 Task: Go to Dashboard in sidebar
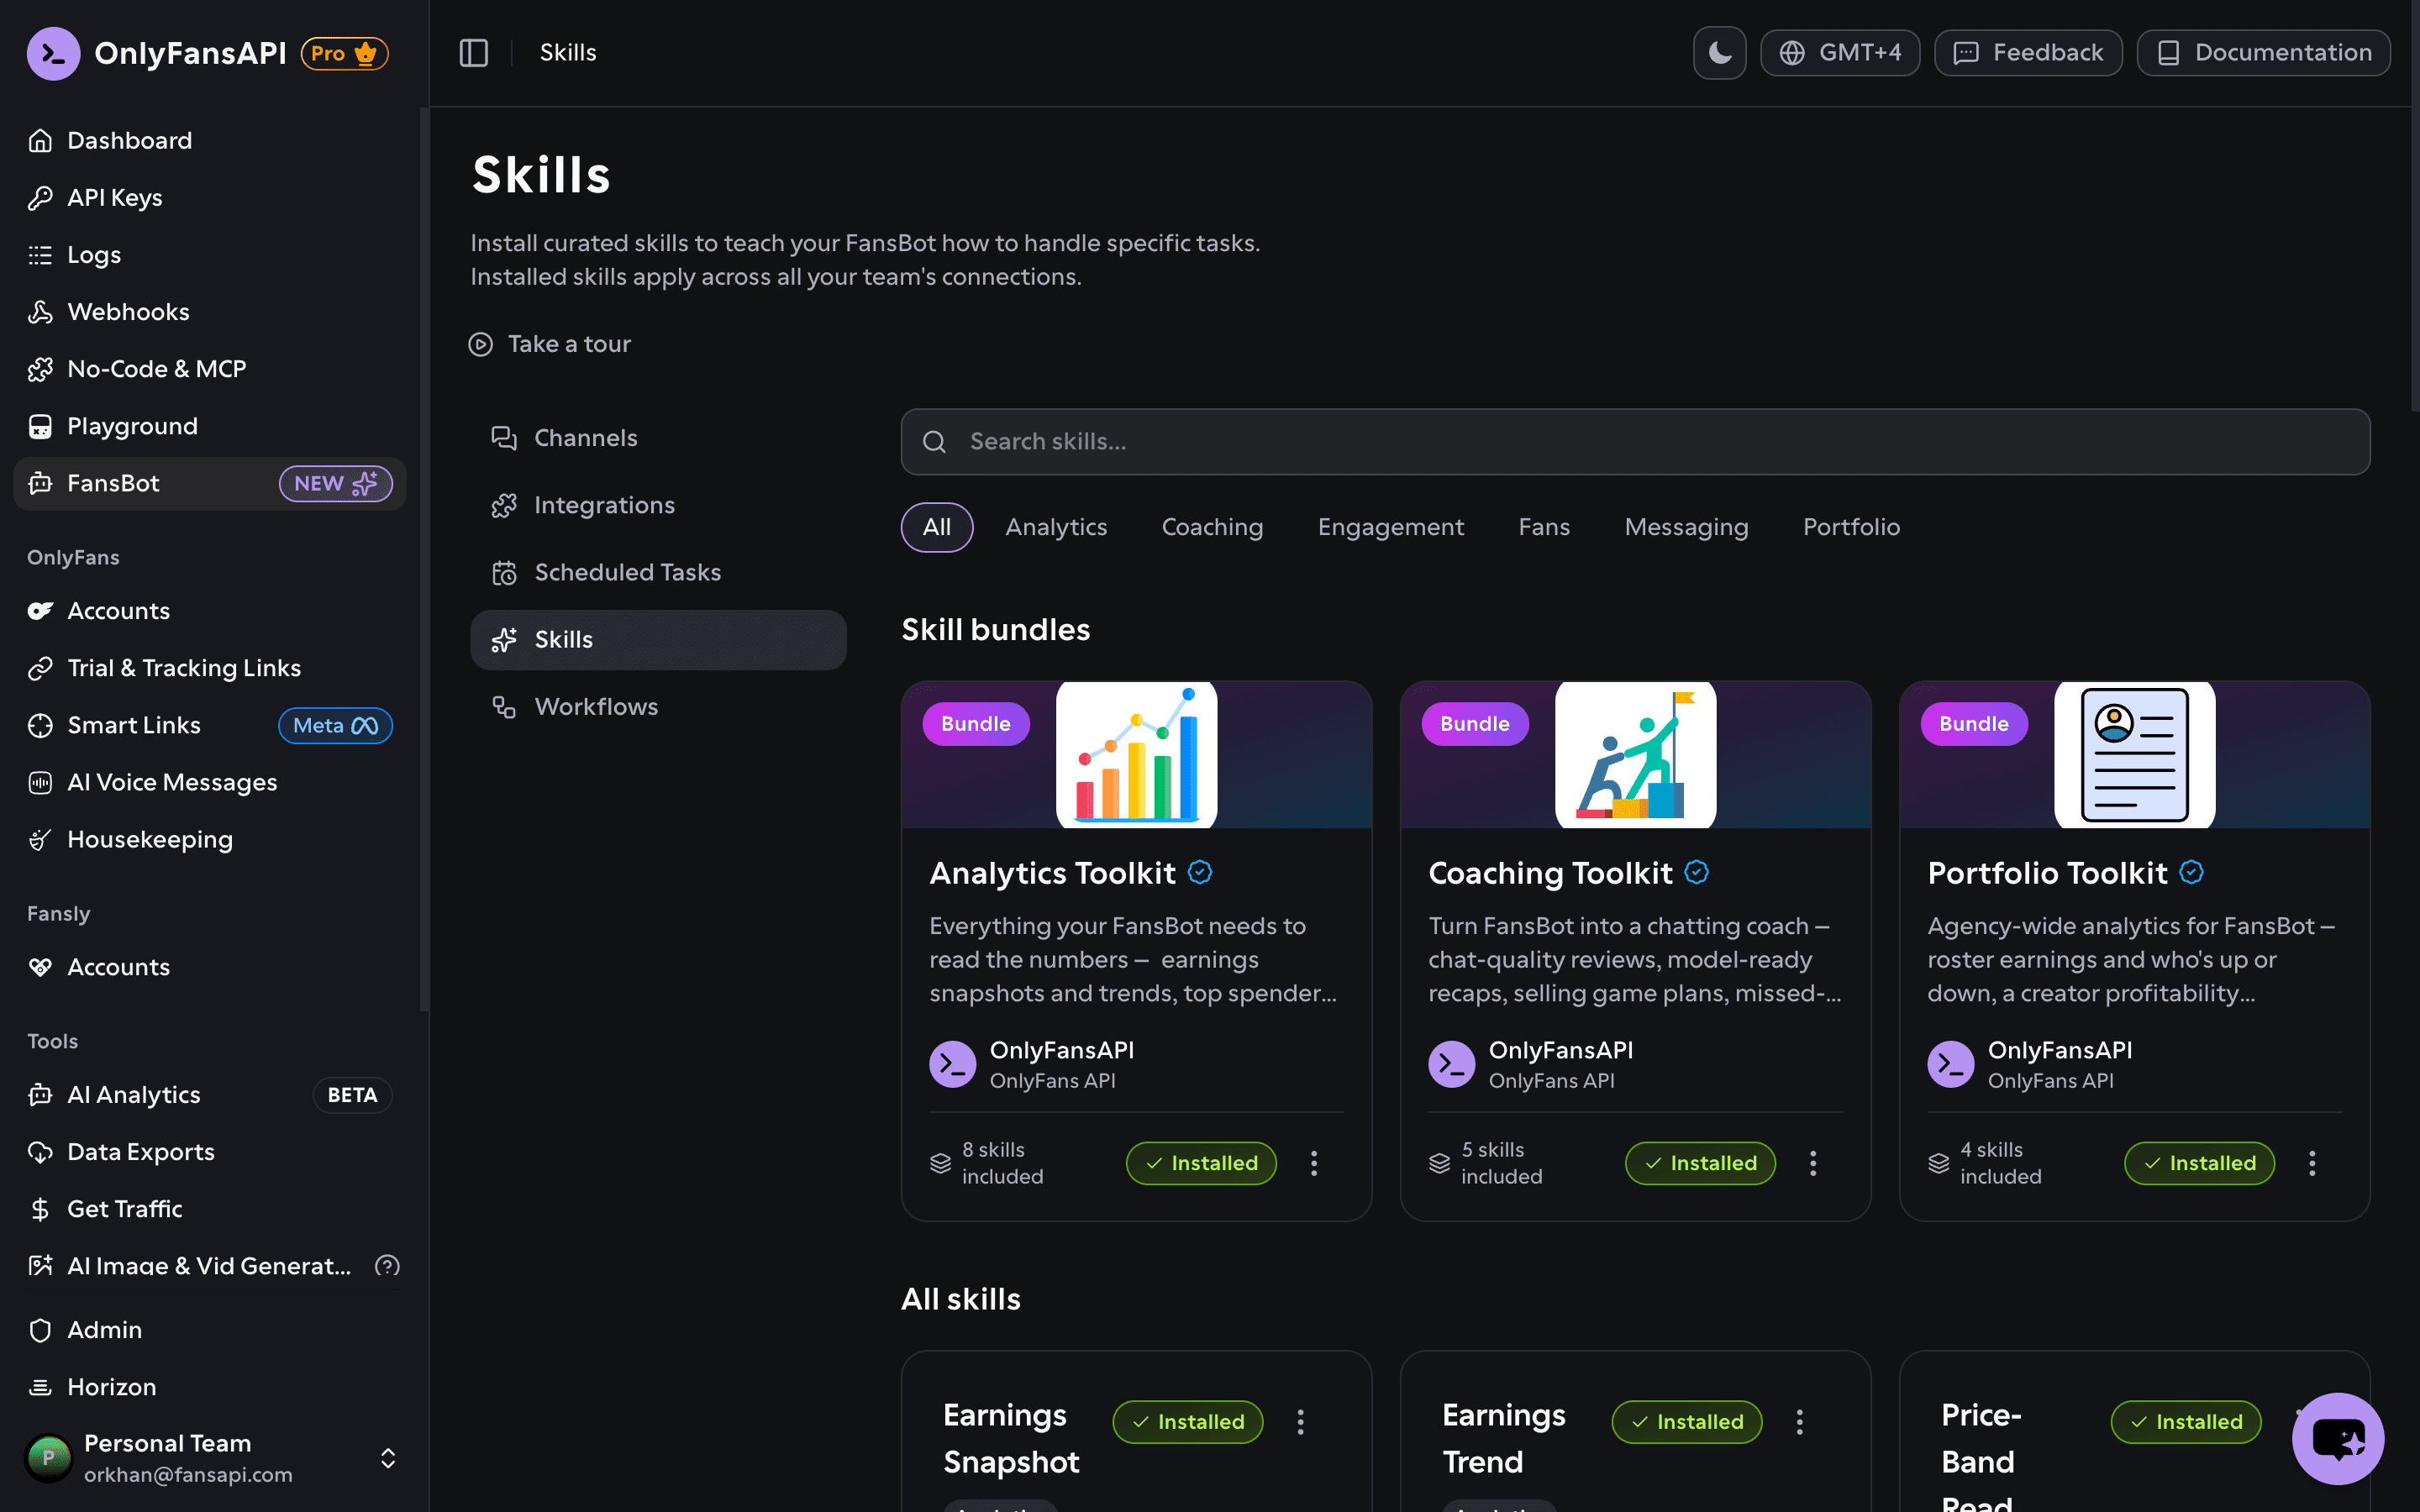point(210,141)
